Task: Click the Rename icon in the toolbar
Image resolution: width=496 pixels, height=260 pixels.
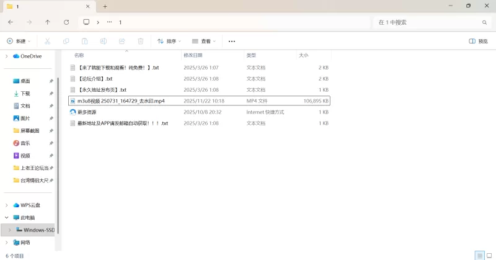Action: [104, 41]
